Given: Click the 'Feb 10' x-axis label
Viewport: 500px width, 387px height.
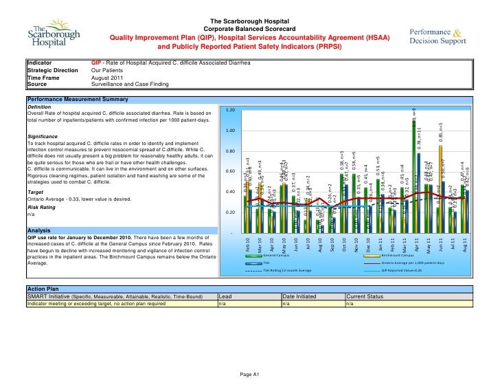Looking at the screenshot, I should [248, 245].
